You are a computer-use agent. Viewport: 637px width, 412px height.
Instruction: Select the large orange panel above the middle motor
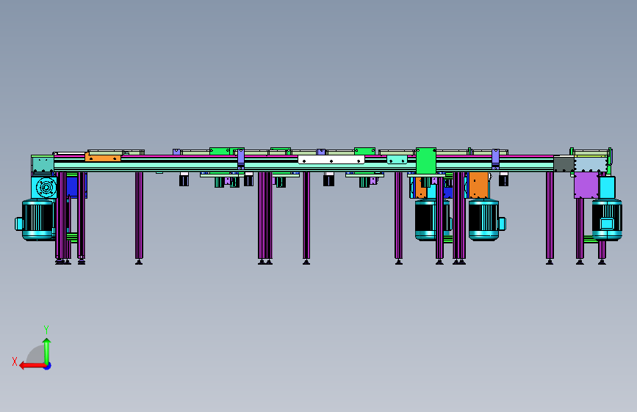click(478, 185)
